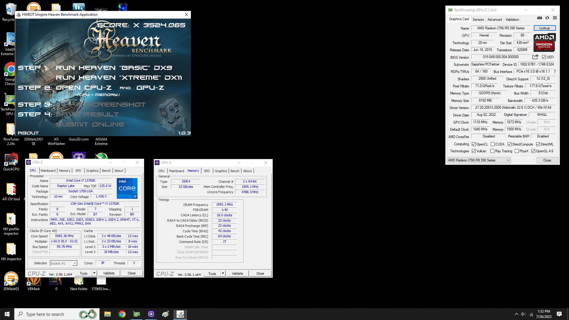Share BIOS version via export icon
This screenshot has height=320, width=569.
[535, 57]
